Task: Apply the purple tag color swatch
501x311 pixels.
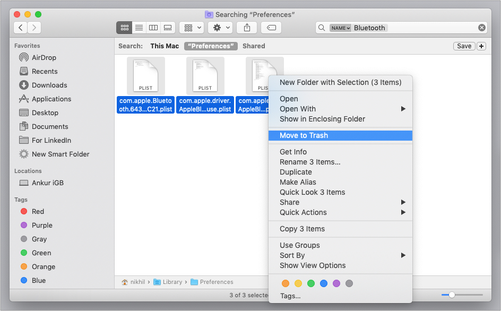Action: [x=336, y=283]
